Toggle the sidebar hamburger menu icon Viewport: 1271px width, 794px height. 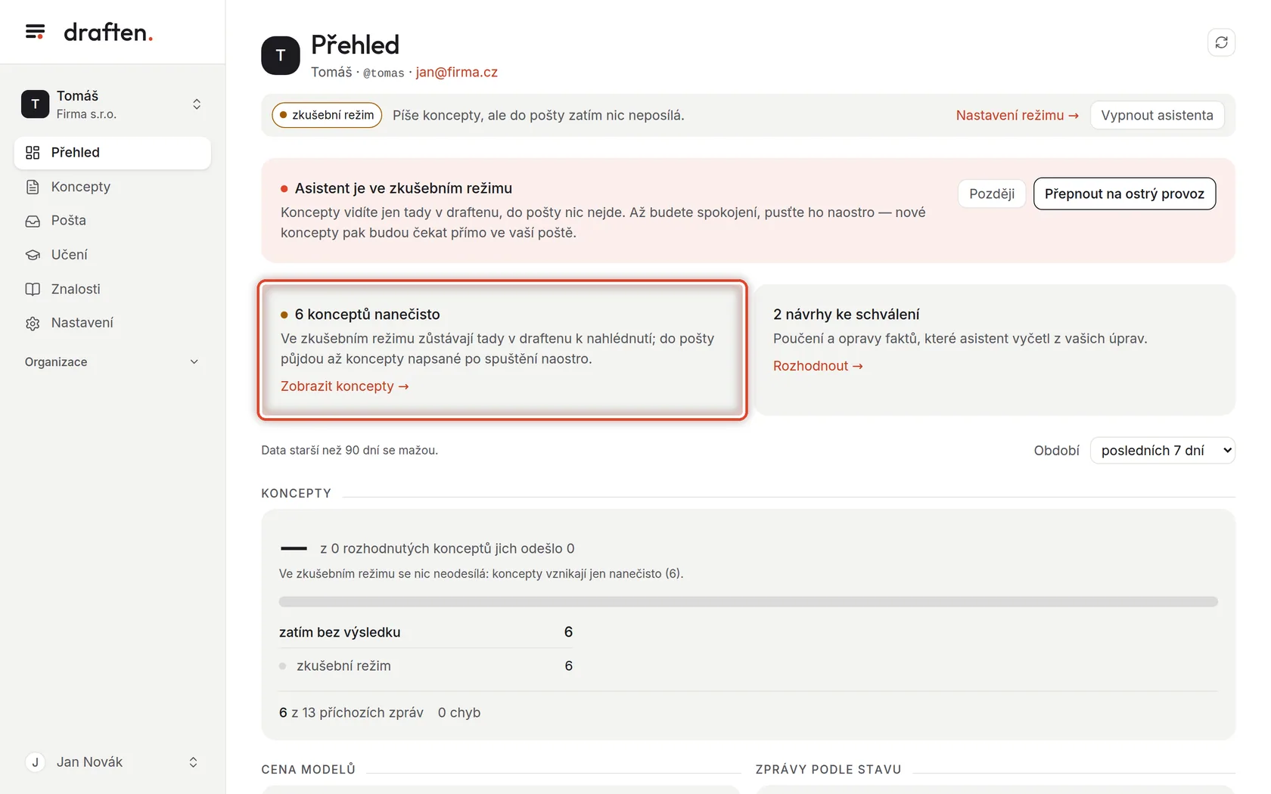35,32
